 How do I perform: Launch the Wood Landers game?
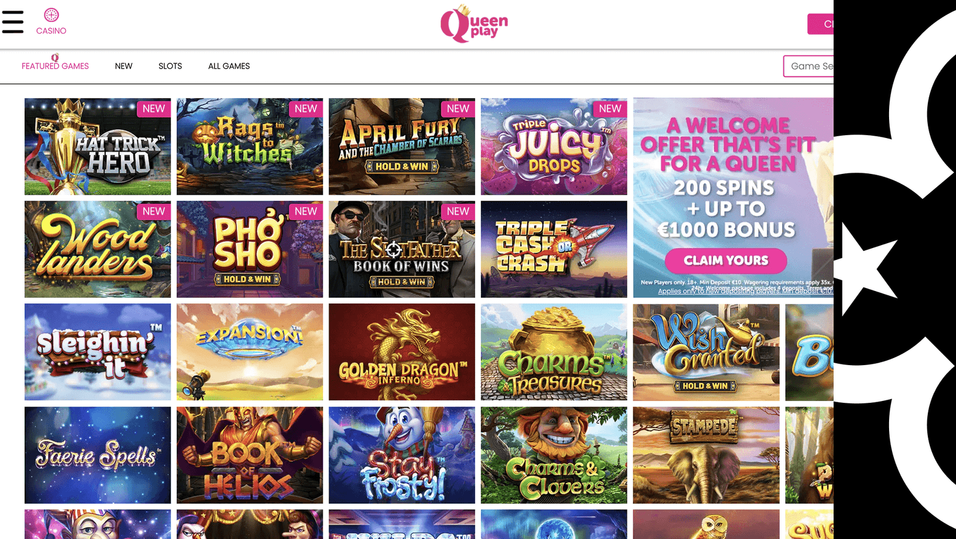[97, 249]
